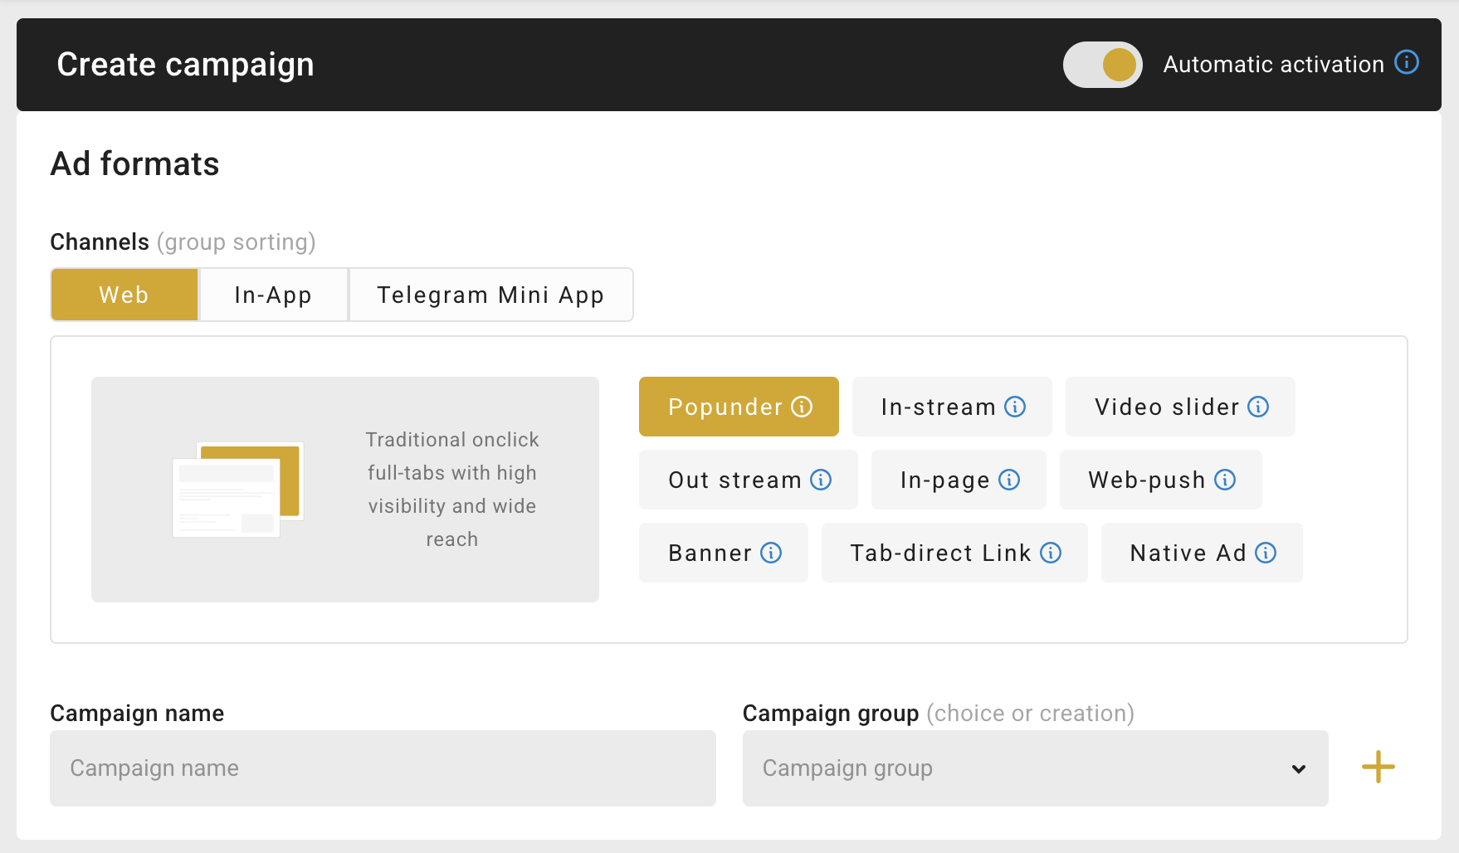Switch to the In-App channel tab
The height and width of the screenshot is (853, 1459).
273,295
